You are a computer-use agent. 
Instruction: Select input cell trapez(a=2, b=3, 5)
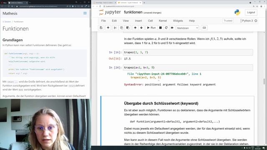188,67
